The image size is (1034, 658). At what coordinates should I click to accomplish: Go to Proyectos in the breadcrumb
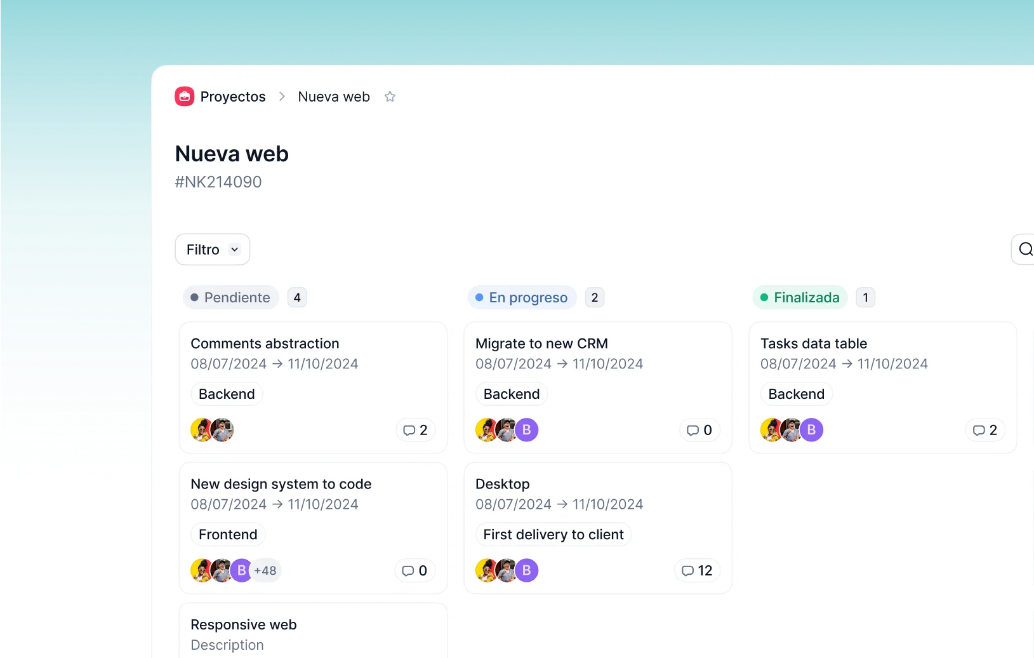tap(233, 97)
